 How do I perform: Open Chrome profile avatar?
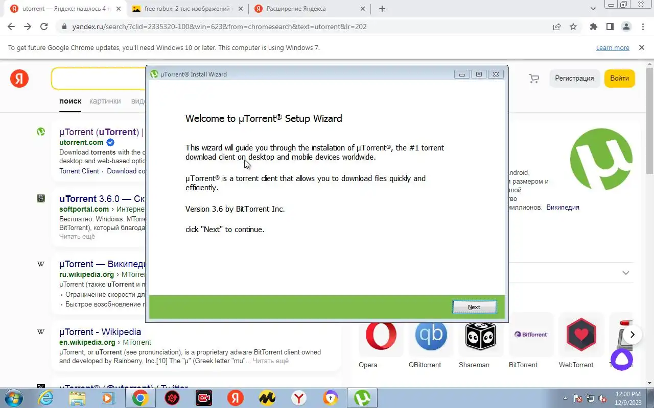coord(626,27)
